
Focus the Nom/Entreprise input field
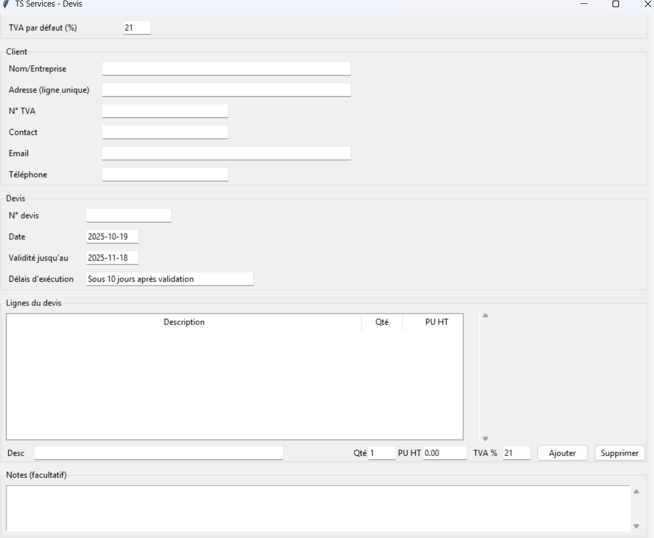226,69
